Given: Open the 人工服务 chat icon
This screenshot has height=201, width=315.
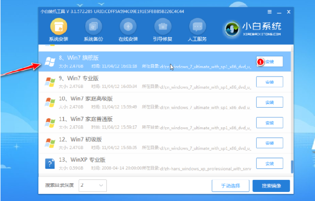Looking at the screenshot, I should 198,27.
